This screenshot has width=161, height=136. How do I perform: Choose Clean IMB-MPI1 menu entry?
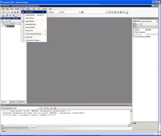pyautogui.click(x=34, y=27)
